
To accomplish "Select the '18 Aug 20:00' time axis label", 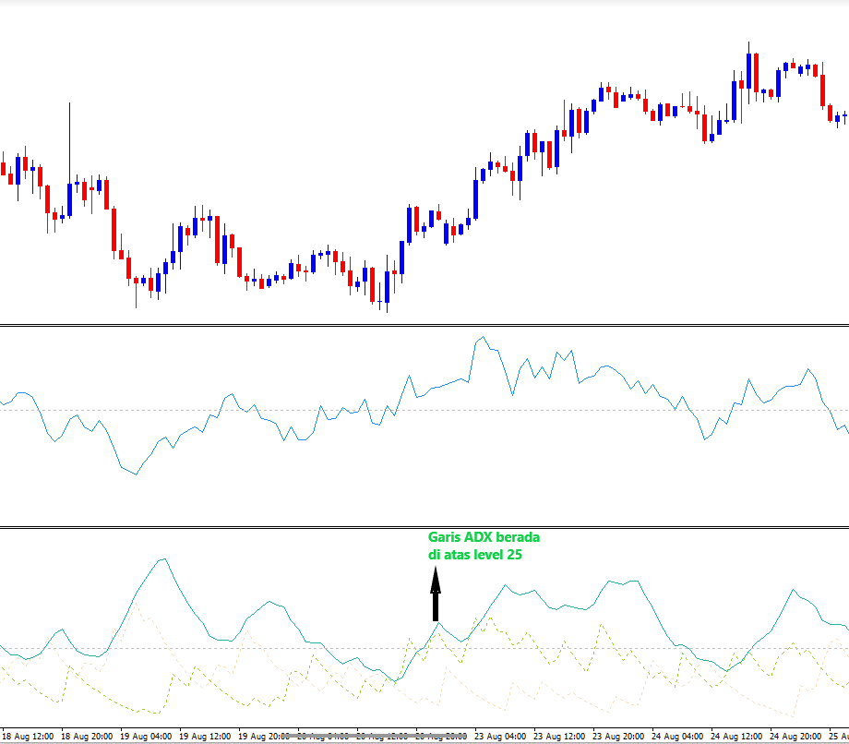I will click(87, 737).
